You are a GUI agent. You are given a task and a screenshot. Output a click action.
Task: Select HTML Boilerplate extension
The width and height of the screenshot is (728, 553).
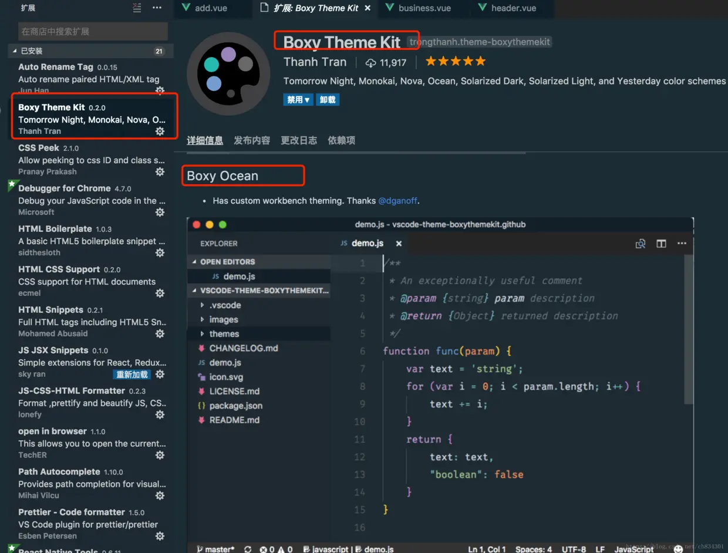coord(91,241)
